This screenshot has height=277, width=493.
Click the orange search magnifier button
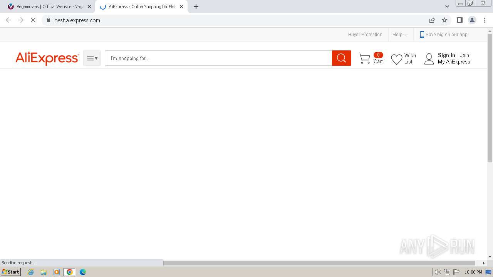tap(342, 58)
